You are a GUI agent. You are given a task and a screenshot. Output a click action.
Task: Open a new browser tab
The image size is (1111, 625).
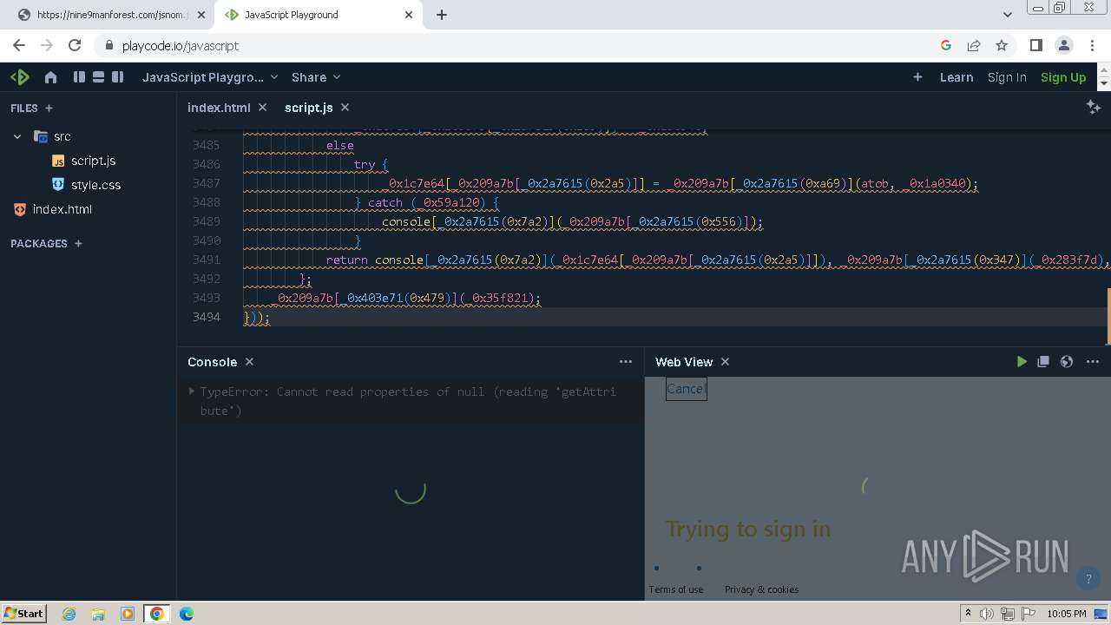[441, 15]
